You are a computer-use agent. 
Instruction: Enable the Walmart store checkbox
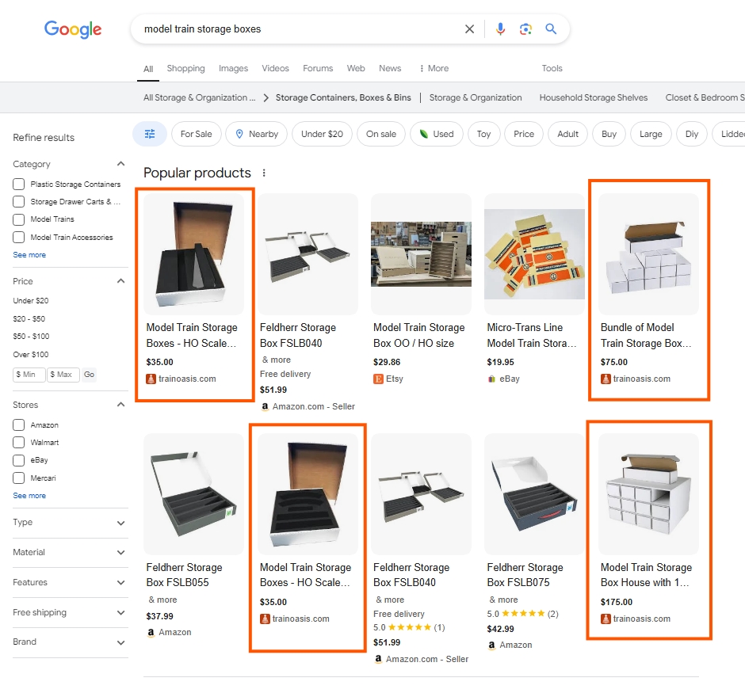pyautogui.click(x=18, y=443)
